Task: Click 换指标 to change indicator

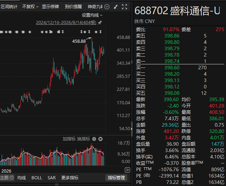Action: click(x=84, y=139)
